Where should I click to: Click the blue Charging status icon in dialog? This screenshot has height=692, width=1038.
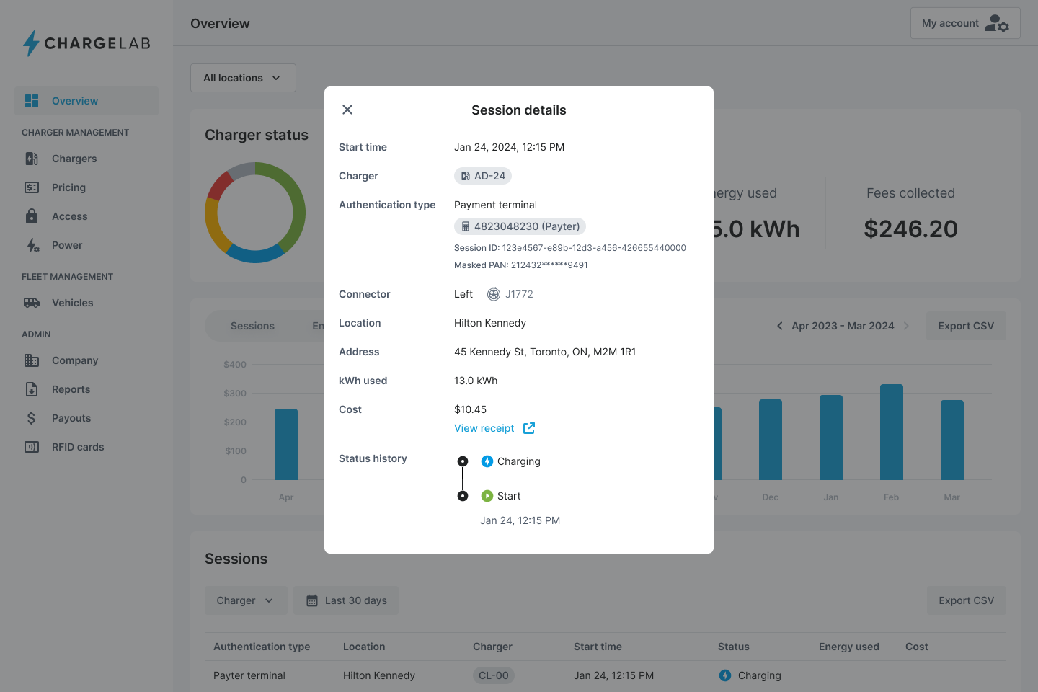(x=487, y=461)
